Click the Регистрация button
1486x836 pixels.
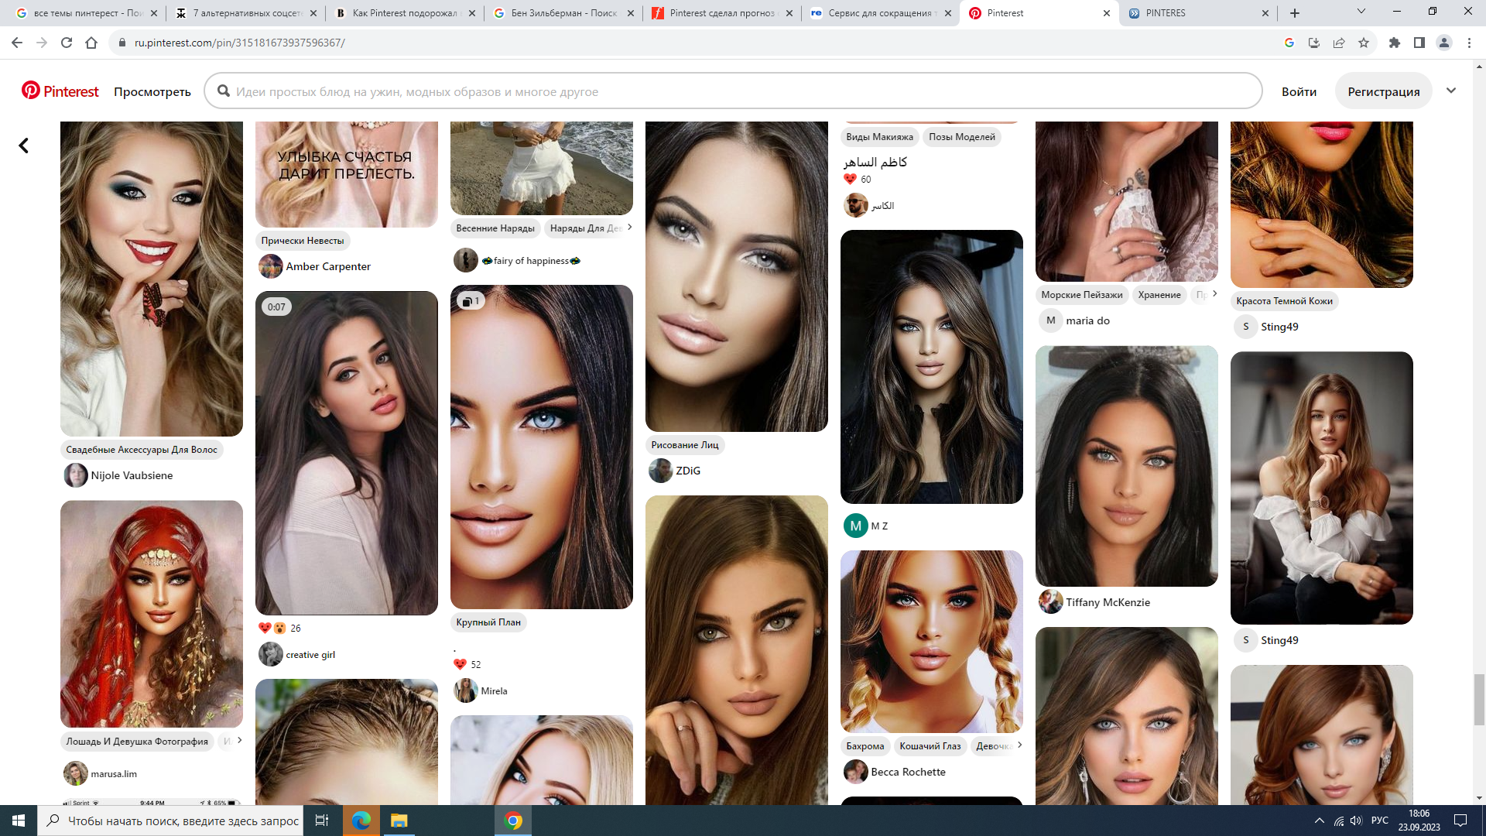(x=1383, y=91)
